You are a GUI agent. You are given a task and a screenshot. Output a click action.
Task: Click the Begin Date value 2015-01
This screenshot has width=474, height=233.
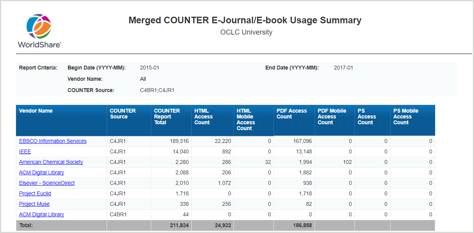(149, 68)
